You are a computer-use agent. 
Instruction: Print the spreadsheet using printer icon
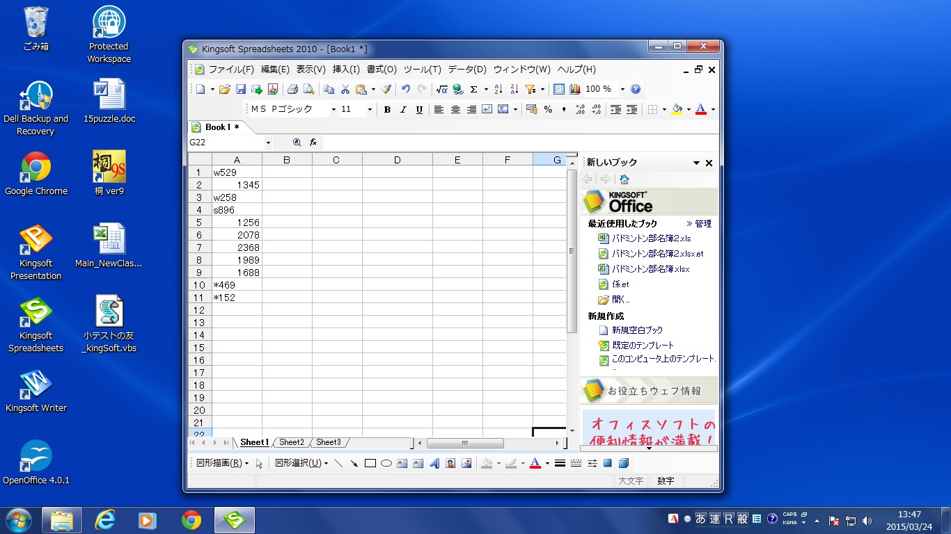point(292,89)
